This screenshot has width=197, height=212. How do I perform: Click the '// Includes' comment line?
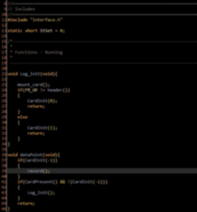pos(21,9)
